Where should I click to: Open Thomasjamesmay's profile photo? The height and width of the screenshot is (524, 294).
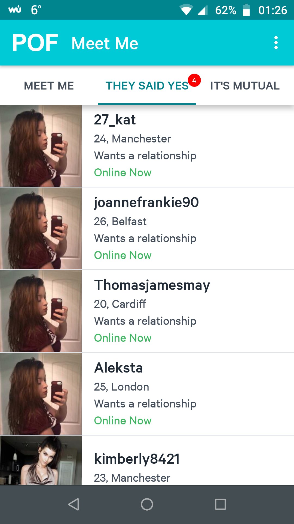coord(41,311)
